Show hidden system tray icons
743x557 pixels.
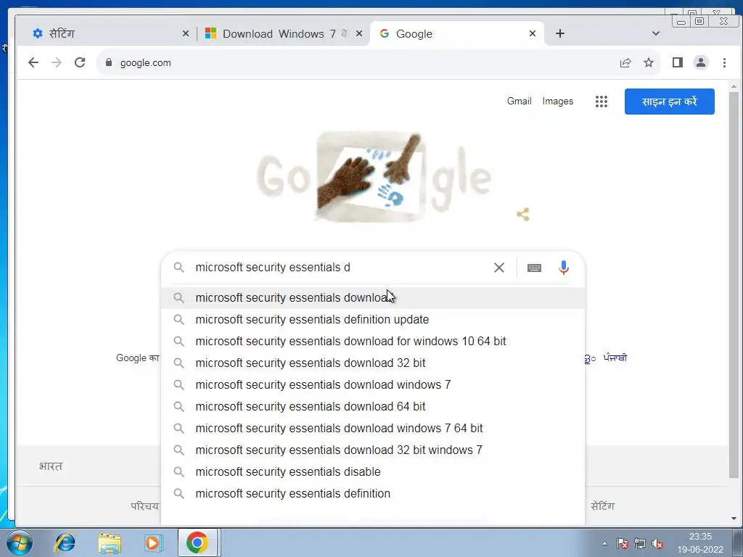tap(604, 543)
